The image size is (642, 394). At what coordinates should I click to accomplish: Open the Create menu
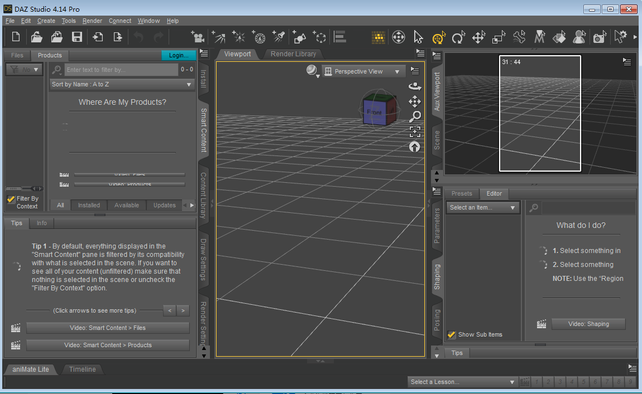(x=46, y=21)
